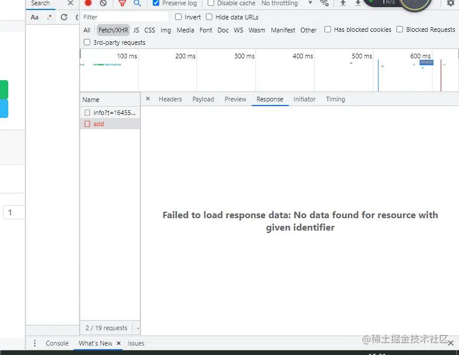
Task: Click the Name column header
Action: click(x=110, y=100)
